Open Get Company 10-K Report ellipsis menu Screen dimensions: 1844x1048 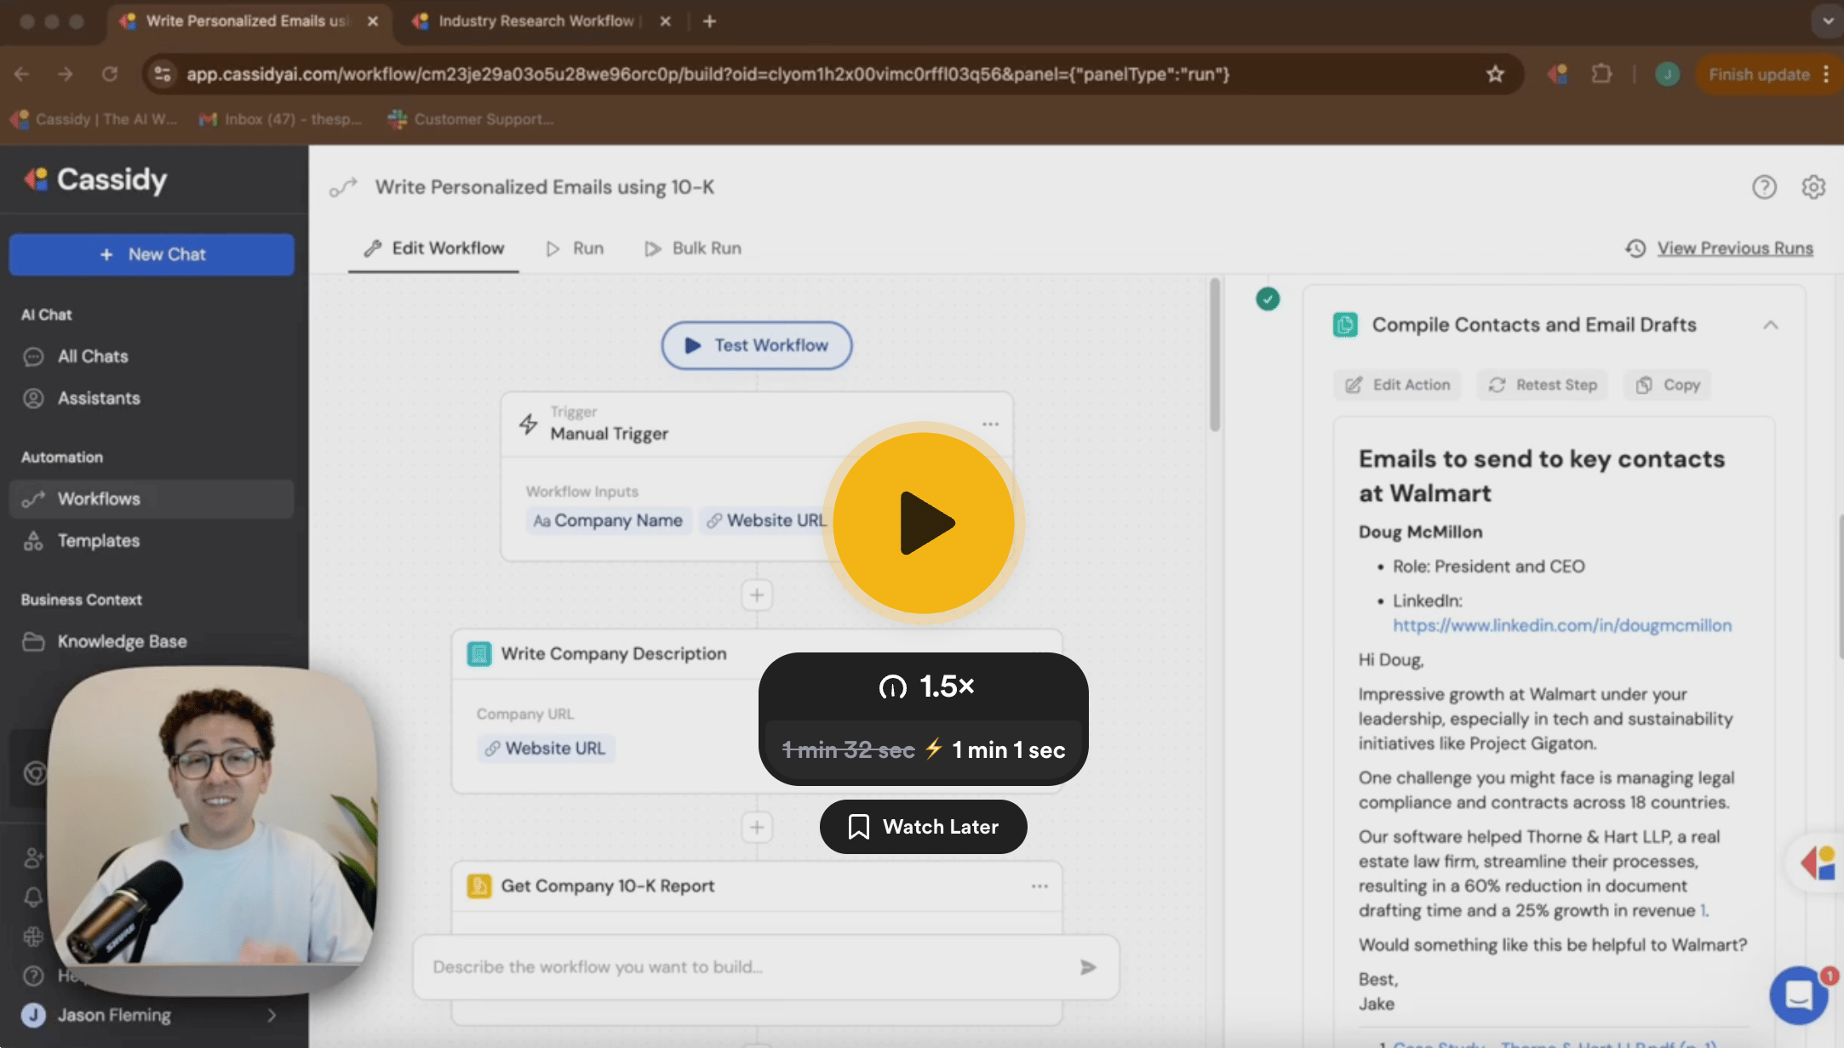[x=1039, y=886]
